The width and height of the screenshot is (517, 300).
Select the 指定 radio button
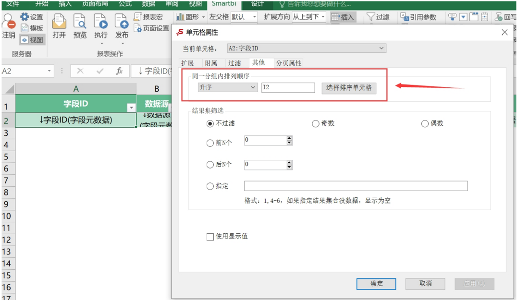pos(210,186)
